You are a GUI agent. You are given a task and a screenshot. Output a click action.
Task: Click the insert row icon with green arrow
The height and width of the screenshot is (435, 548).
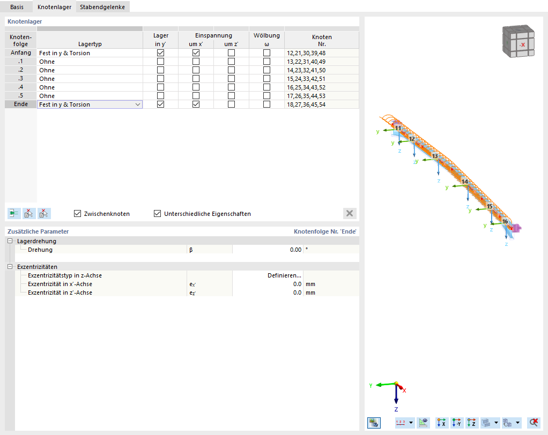pyautogui.click(x=14, y=213)
